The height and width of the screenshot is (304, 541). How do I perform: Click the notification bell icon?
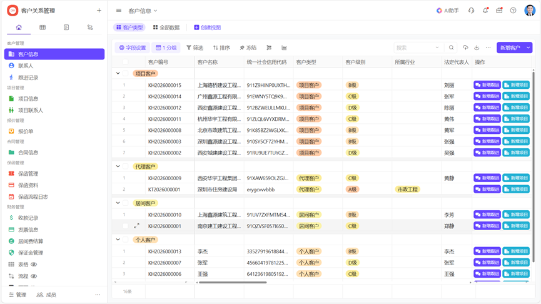pos(485,11)
